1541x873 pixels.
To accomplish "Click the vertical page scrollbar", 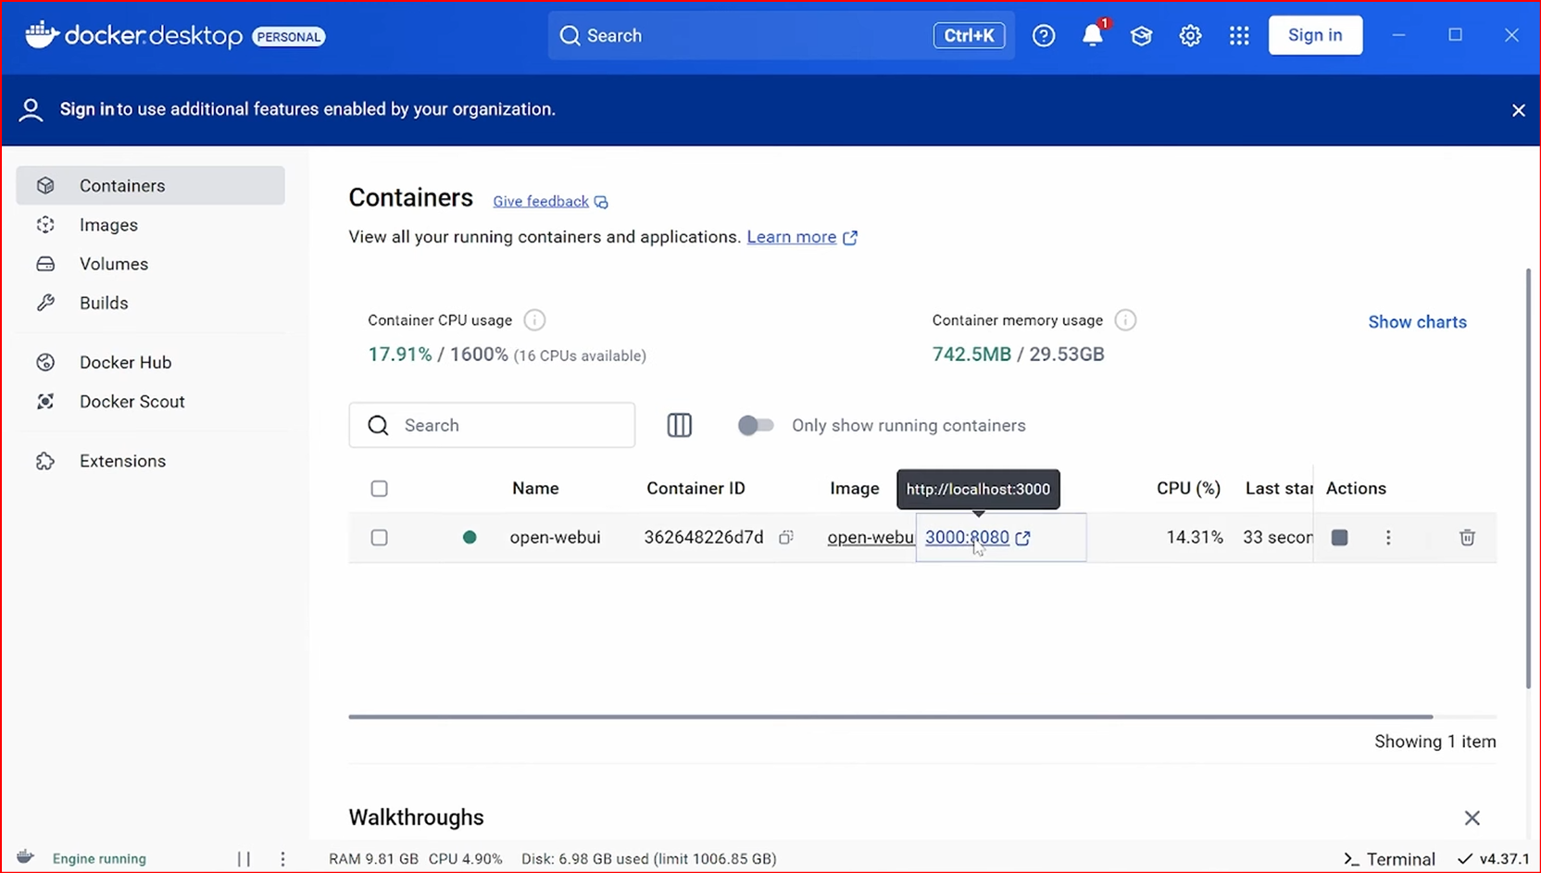I will point(1528,478).
